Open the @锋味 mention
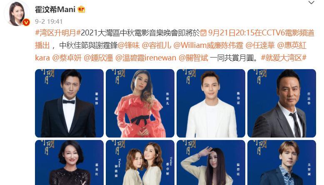This screenshot has height=185, width=324. click(x=129, y=45)
